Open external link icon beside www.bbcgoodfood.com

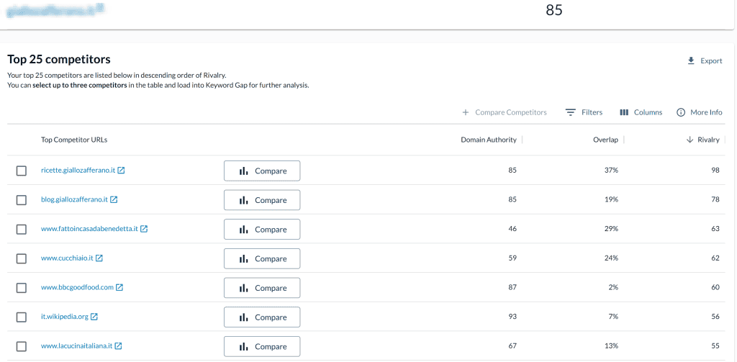coord(119,287)
